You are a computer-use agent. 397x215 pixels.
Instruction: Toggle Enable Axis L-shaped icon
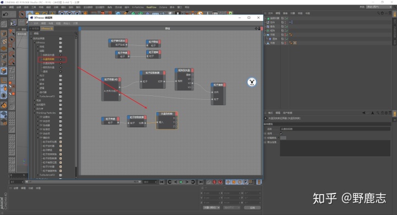coord(4,80)
